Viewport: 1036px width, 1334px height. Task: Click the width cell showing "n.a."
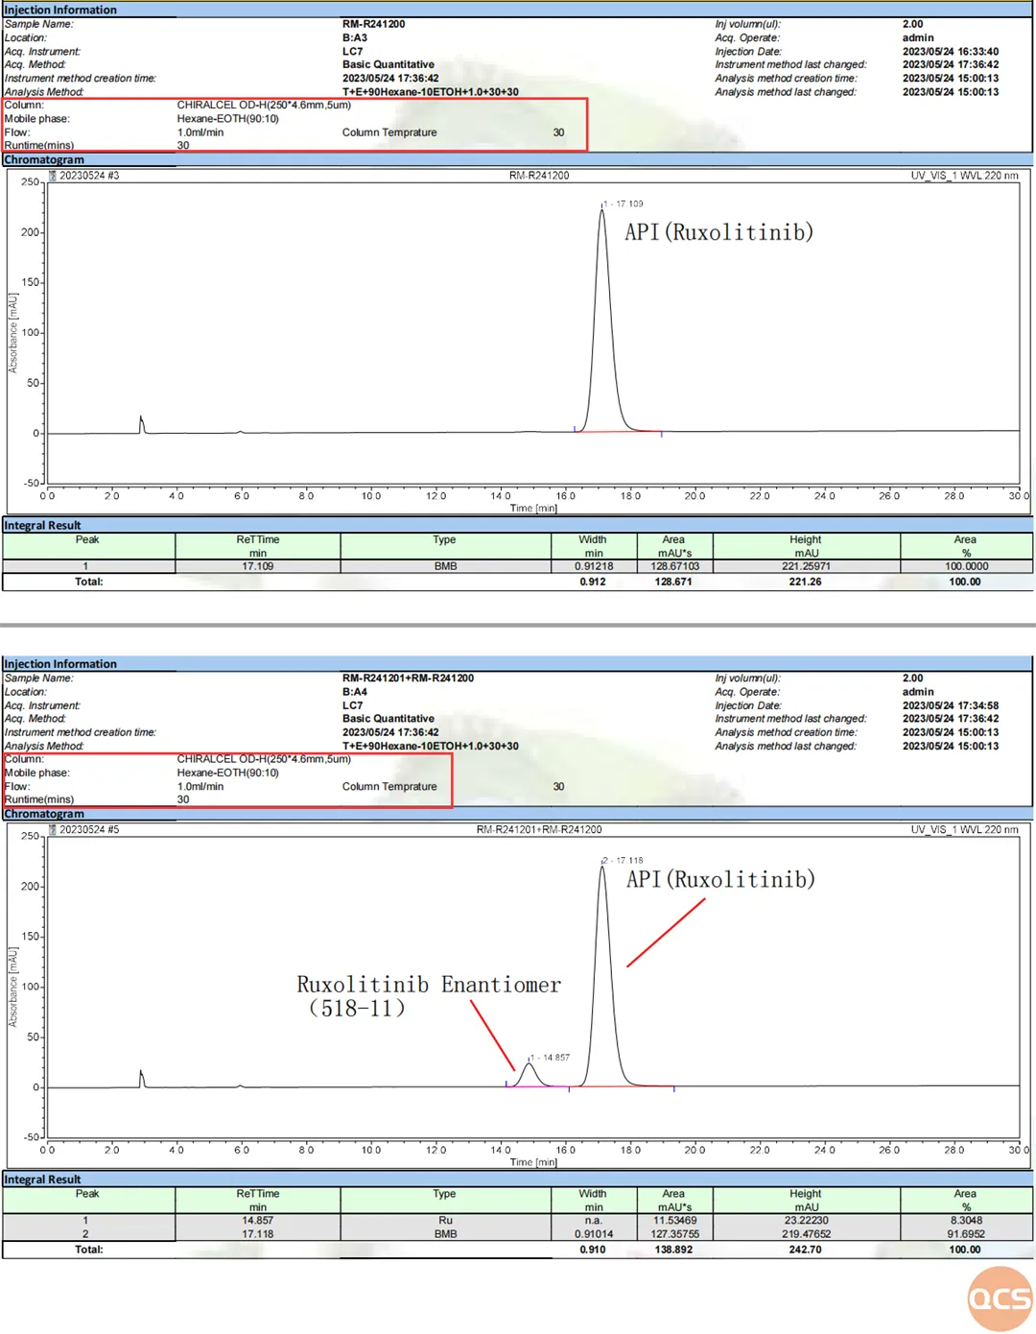(594, 1221)
